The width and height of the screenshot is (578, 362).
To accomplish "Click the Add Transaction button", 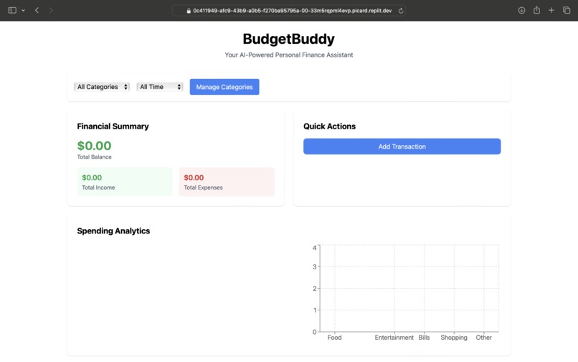I will 402,147.
